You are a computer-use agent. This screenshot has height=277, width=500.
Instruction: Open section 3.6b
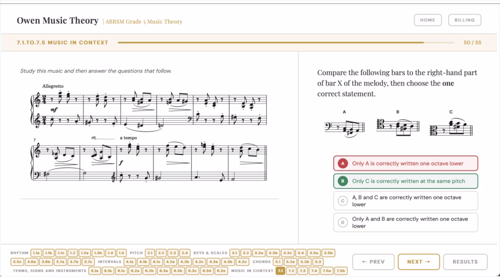tap(46, 262)
